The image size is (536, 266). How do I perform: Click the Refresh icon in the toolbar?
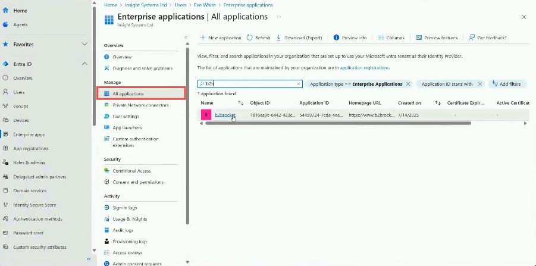pos(249,37)
